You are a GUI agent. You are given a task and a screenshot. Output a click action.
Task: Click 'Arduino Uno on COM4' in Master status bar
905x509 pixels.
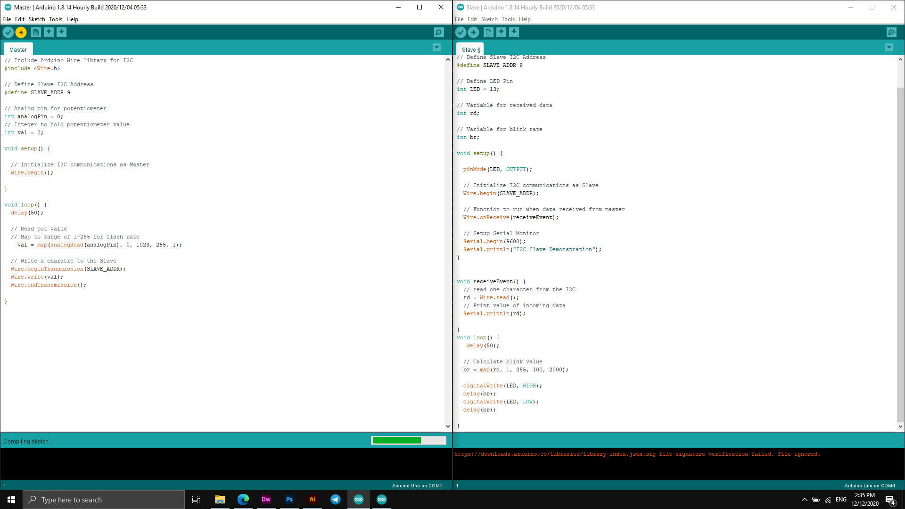417,485
